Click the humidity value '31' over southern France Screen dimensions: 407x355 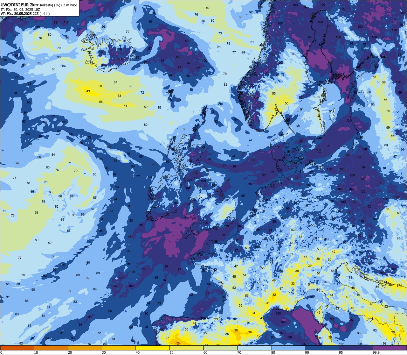click(x=268, y=303)
